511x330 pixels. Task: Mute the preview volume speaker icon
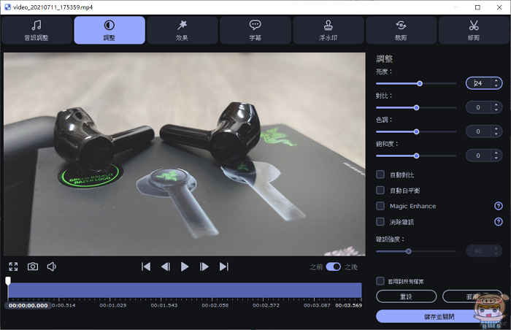52,266
